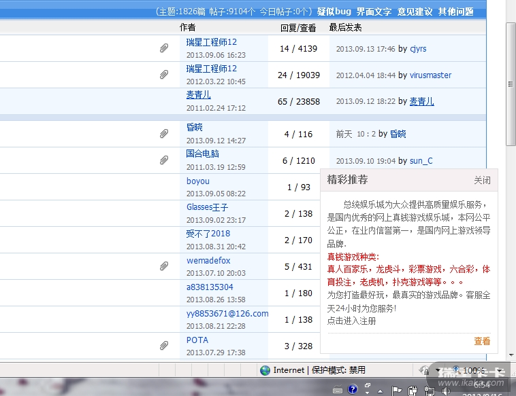The image size is (516, 396).
Task: Open the Action Center flag icon
Action: 397,391
